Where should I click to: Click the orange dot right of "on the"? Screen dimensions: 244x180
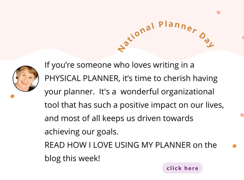click(234, 146)
